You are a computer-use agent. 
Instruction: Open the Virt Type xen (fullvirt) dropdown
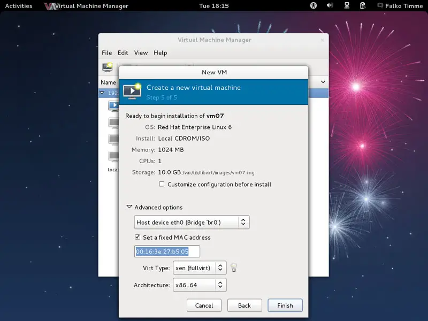tap(200, 268)
